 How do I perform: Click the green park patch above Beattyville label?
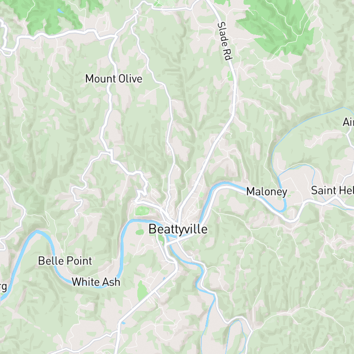[x=142, y=211]
